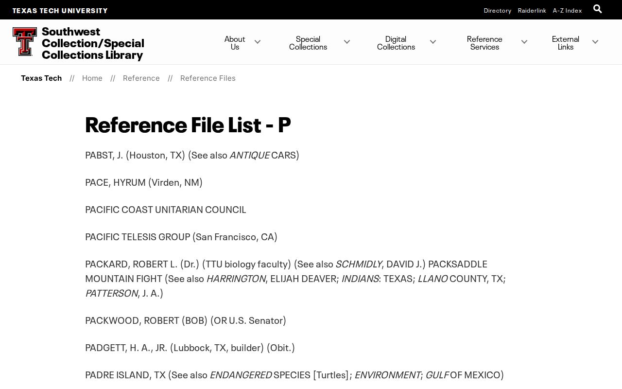The image size is (622, 389).
Task: Go to the Directory link
Action: [498, 10]
